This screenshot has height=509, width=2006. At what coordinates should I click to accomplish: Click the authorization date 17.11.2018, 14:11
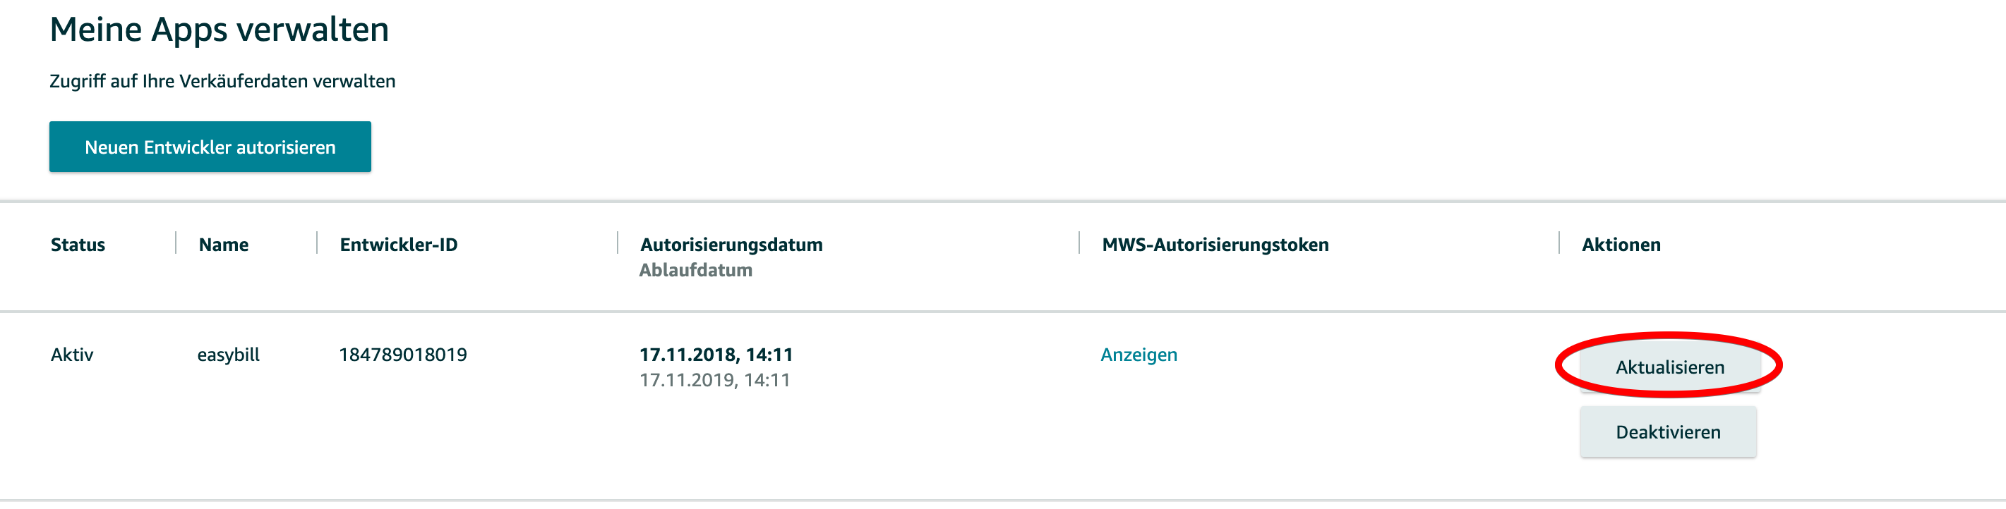click(716, 355)
